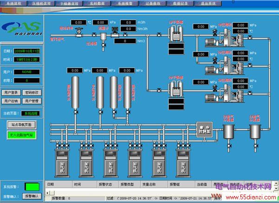Go to the 实时数据 tab

point(97,3)
